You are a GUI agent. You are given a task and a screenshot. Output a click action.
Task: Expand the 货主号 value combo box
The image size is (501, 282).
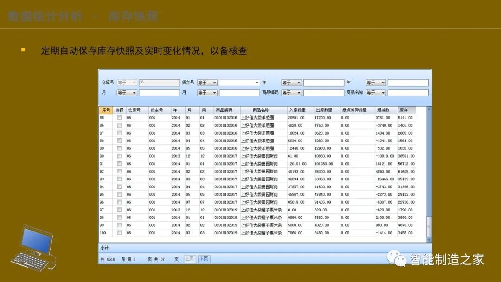(x=256, y=82)
